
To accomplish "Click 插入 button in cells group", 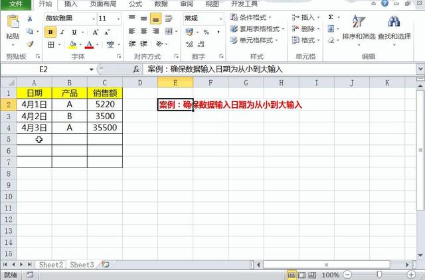I will [x=306, y=18].
